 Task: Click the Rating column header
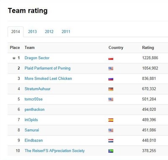point(148,47)
